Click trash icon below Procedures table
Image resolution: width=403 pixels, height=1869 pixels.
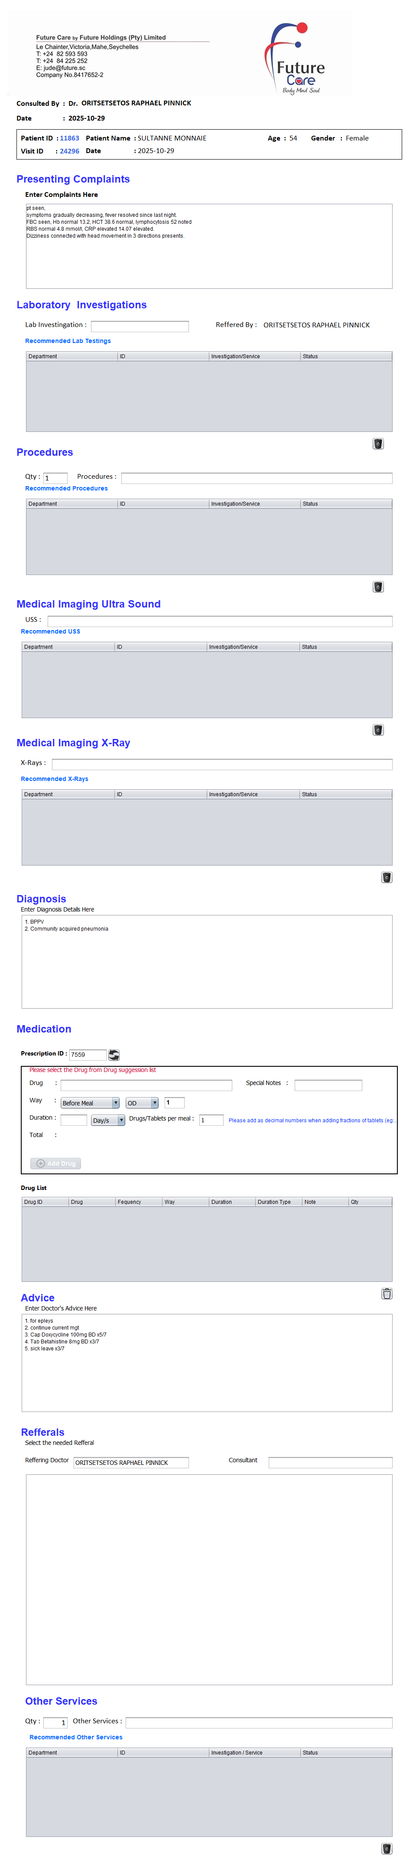tap(377, 587)
